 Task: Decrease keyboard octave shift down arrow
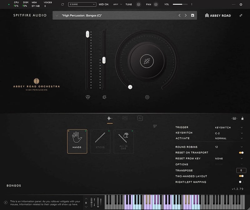tap(86, 207)
